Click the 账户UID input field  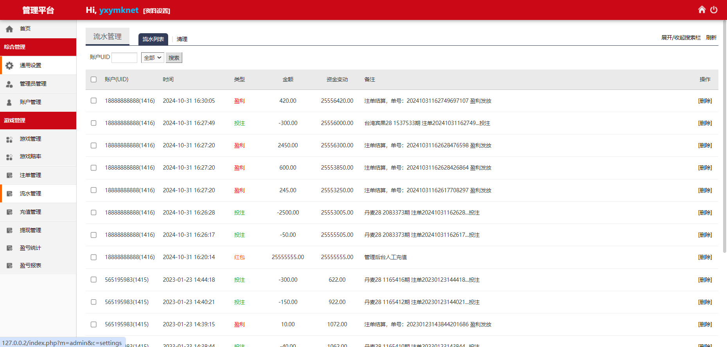[124, 57]
